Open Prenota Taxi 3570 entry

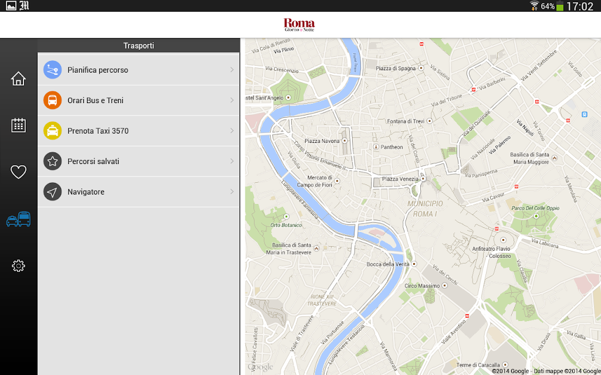[139, 131]
